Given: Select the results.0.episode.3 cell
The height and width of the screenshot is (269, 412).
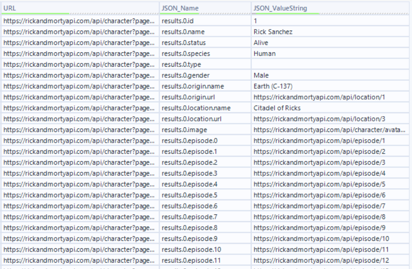Looking at the screenshot, I should pos(205,174).
